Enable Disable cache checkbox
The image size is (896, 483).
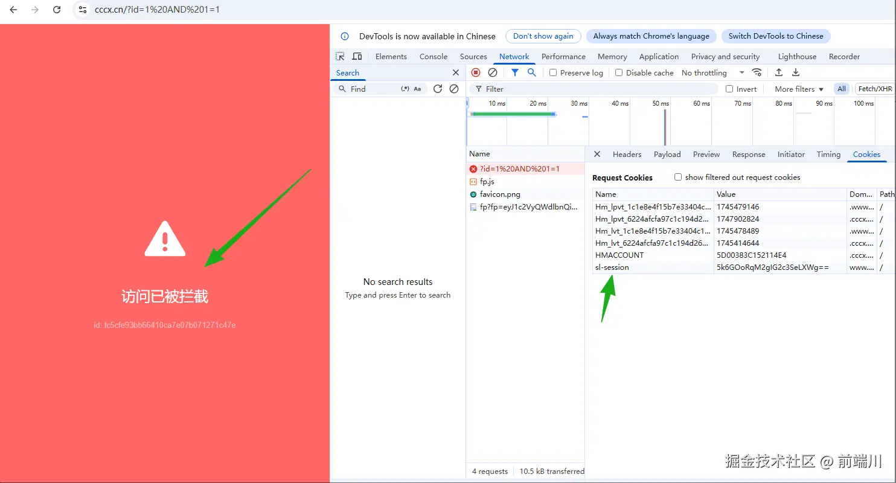pos(619,72)
